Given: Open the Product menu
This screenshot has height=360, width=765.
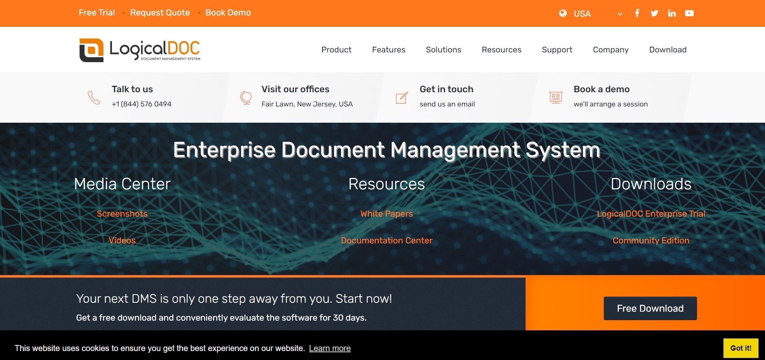Looking at the screenshot, I should pos(336,50).
